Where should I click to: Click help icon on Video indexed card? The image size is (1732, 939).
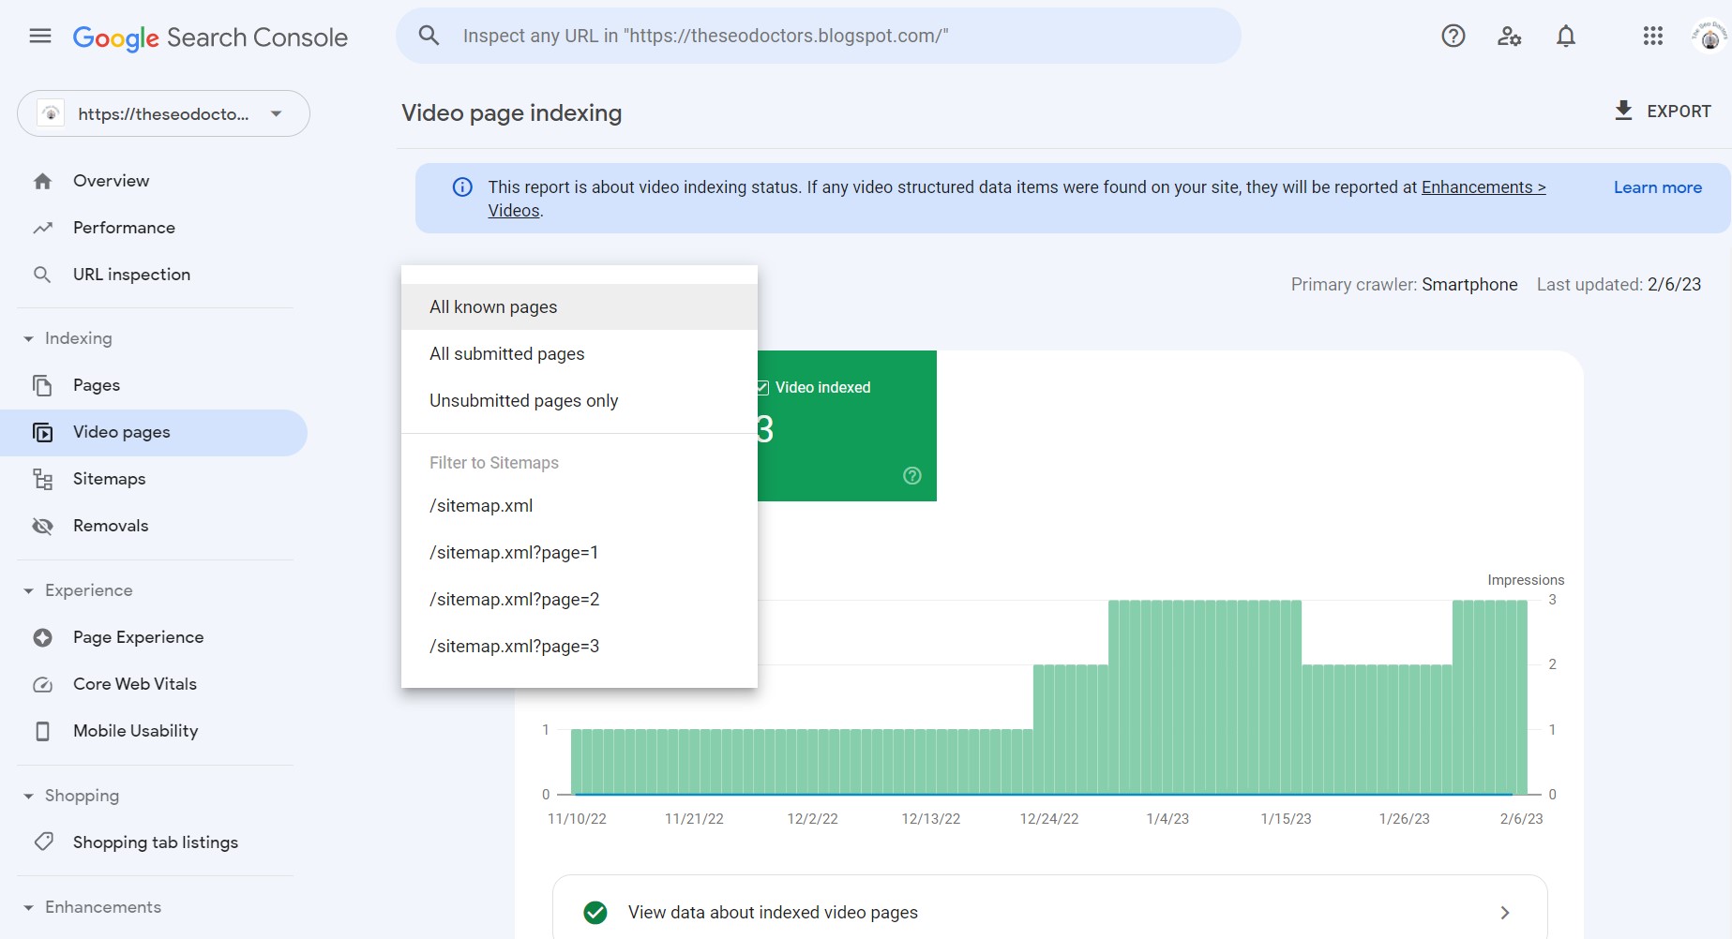pyautogui.click(x=911, y=476)
